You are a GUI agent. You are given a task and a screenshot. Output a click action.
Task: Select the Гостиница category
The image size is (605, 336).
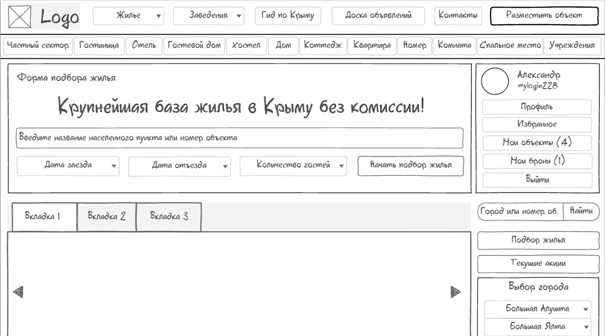pyautogui.click(x=99, y=46)
